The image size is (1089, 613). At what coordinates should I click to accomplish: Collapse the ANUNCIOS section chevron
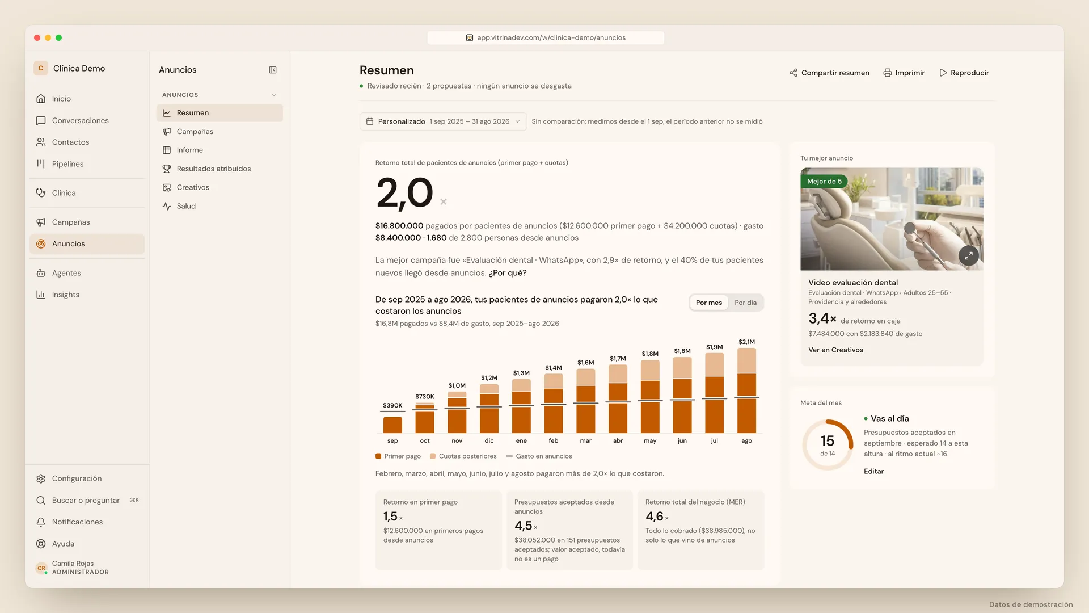[x=274, y=95]
